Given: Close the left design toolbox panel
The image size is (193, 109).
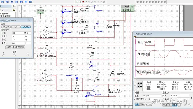Looking at the screenshot, I should (15, 6).
